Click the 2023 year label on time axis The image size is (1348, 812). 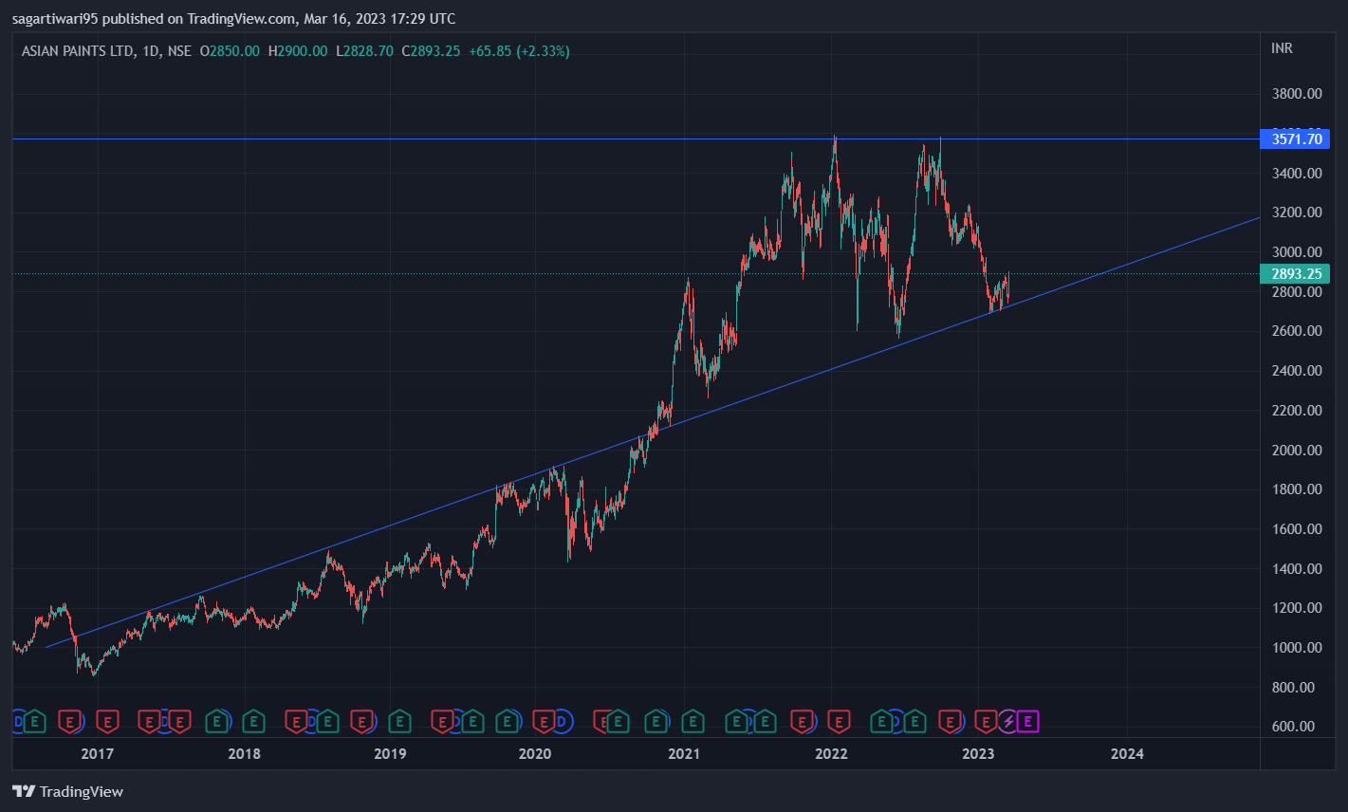point(978,754)
